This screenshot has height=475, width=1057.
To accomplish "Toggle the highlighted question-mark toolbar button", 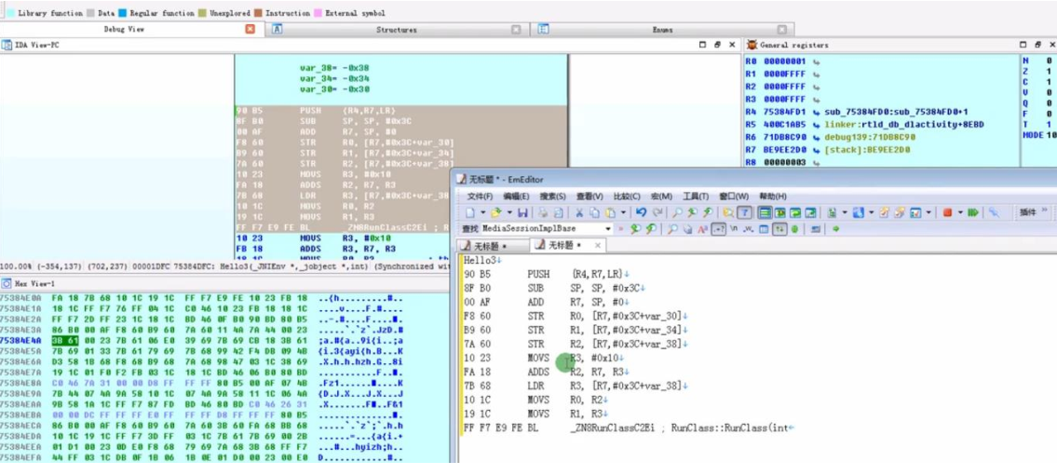I will (x=745, y=212).
